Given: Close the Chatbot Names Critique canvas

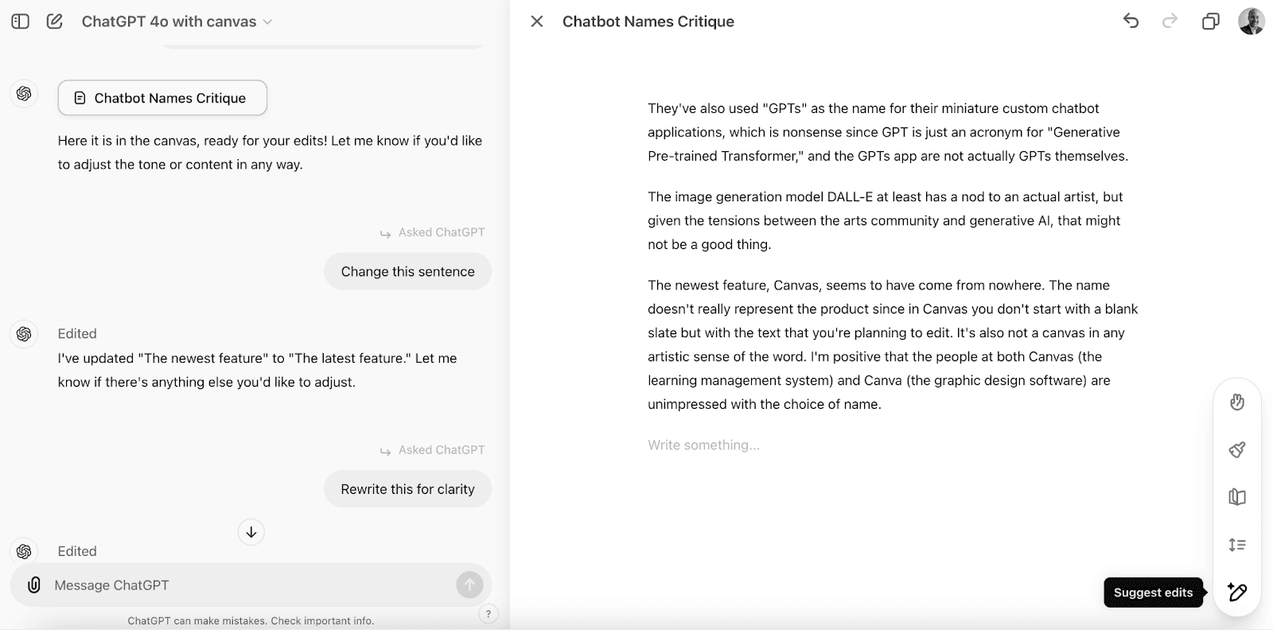Looking at the screenshot, I should 537,21.
